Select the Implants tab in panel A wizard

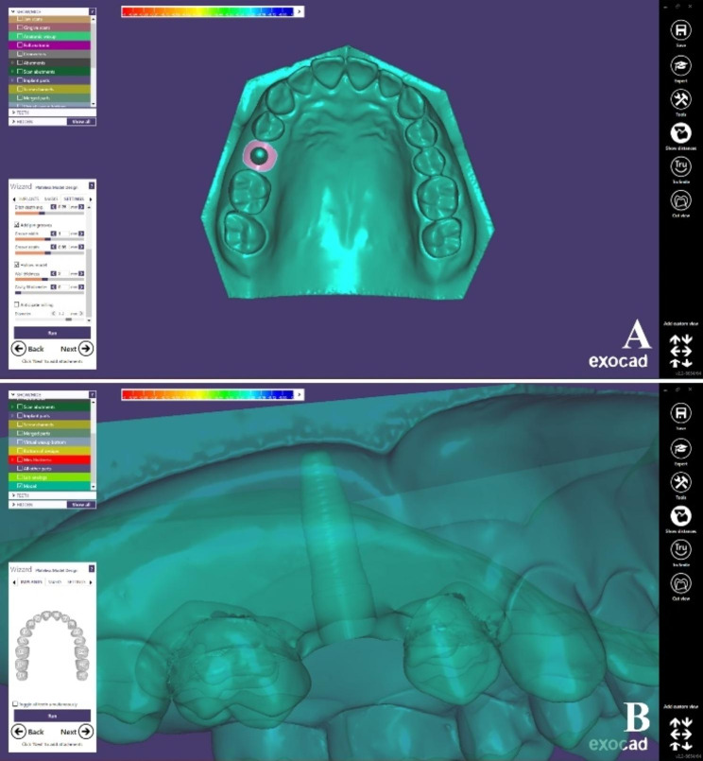(x=29, y=199)
